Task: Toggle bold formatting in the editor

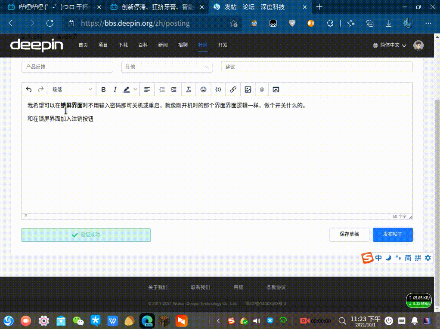Action: click(103, 89)
